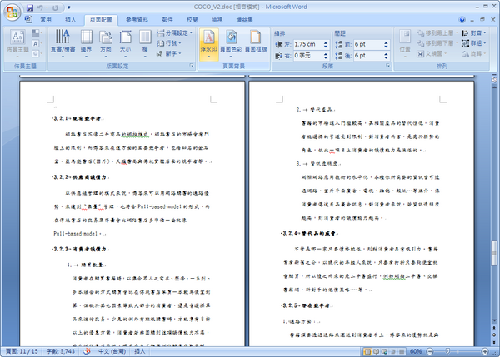Click left indent field showing 1.75 cm
Viewport: 500px width, 357px height.
point(307,44)
